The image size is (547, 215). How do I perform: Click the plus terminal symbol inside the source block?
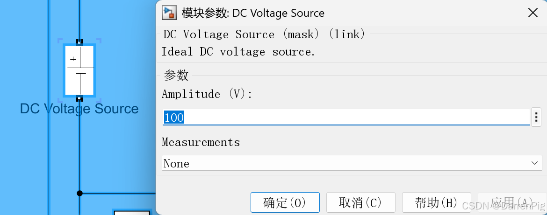click(x=73, y=60)
